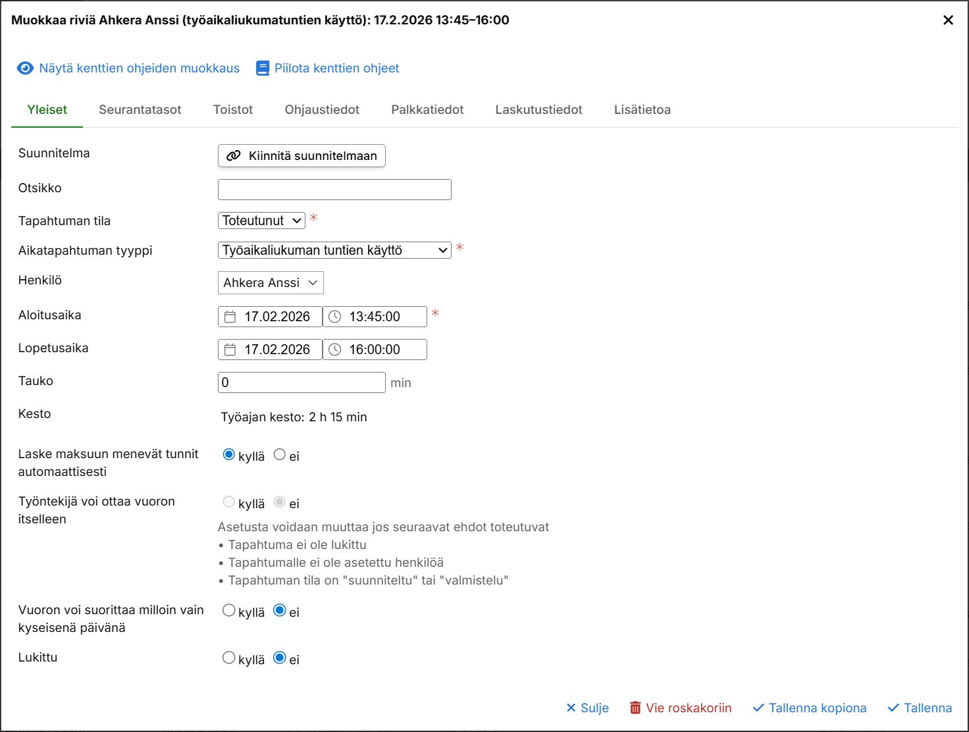
Task: Switch to the Palkkatiedot tab
Action: [x=427, y=110]
